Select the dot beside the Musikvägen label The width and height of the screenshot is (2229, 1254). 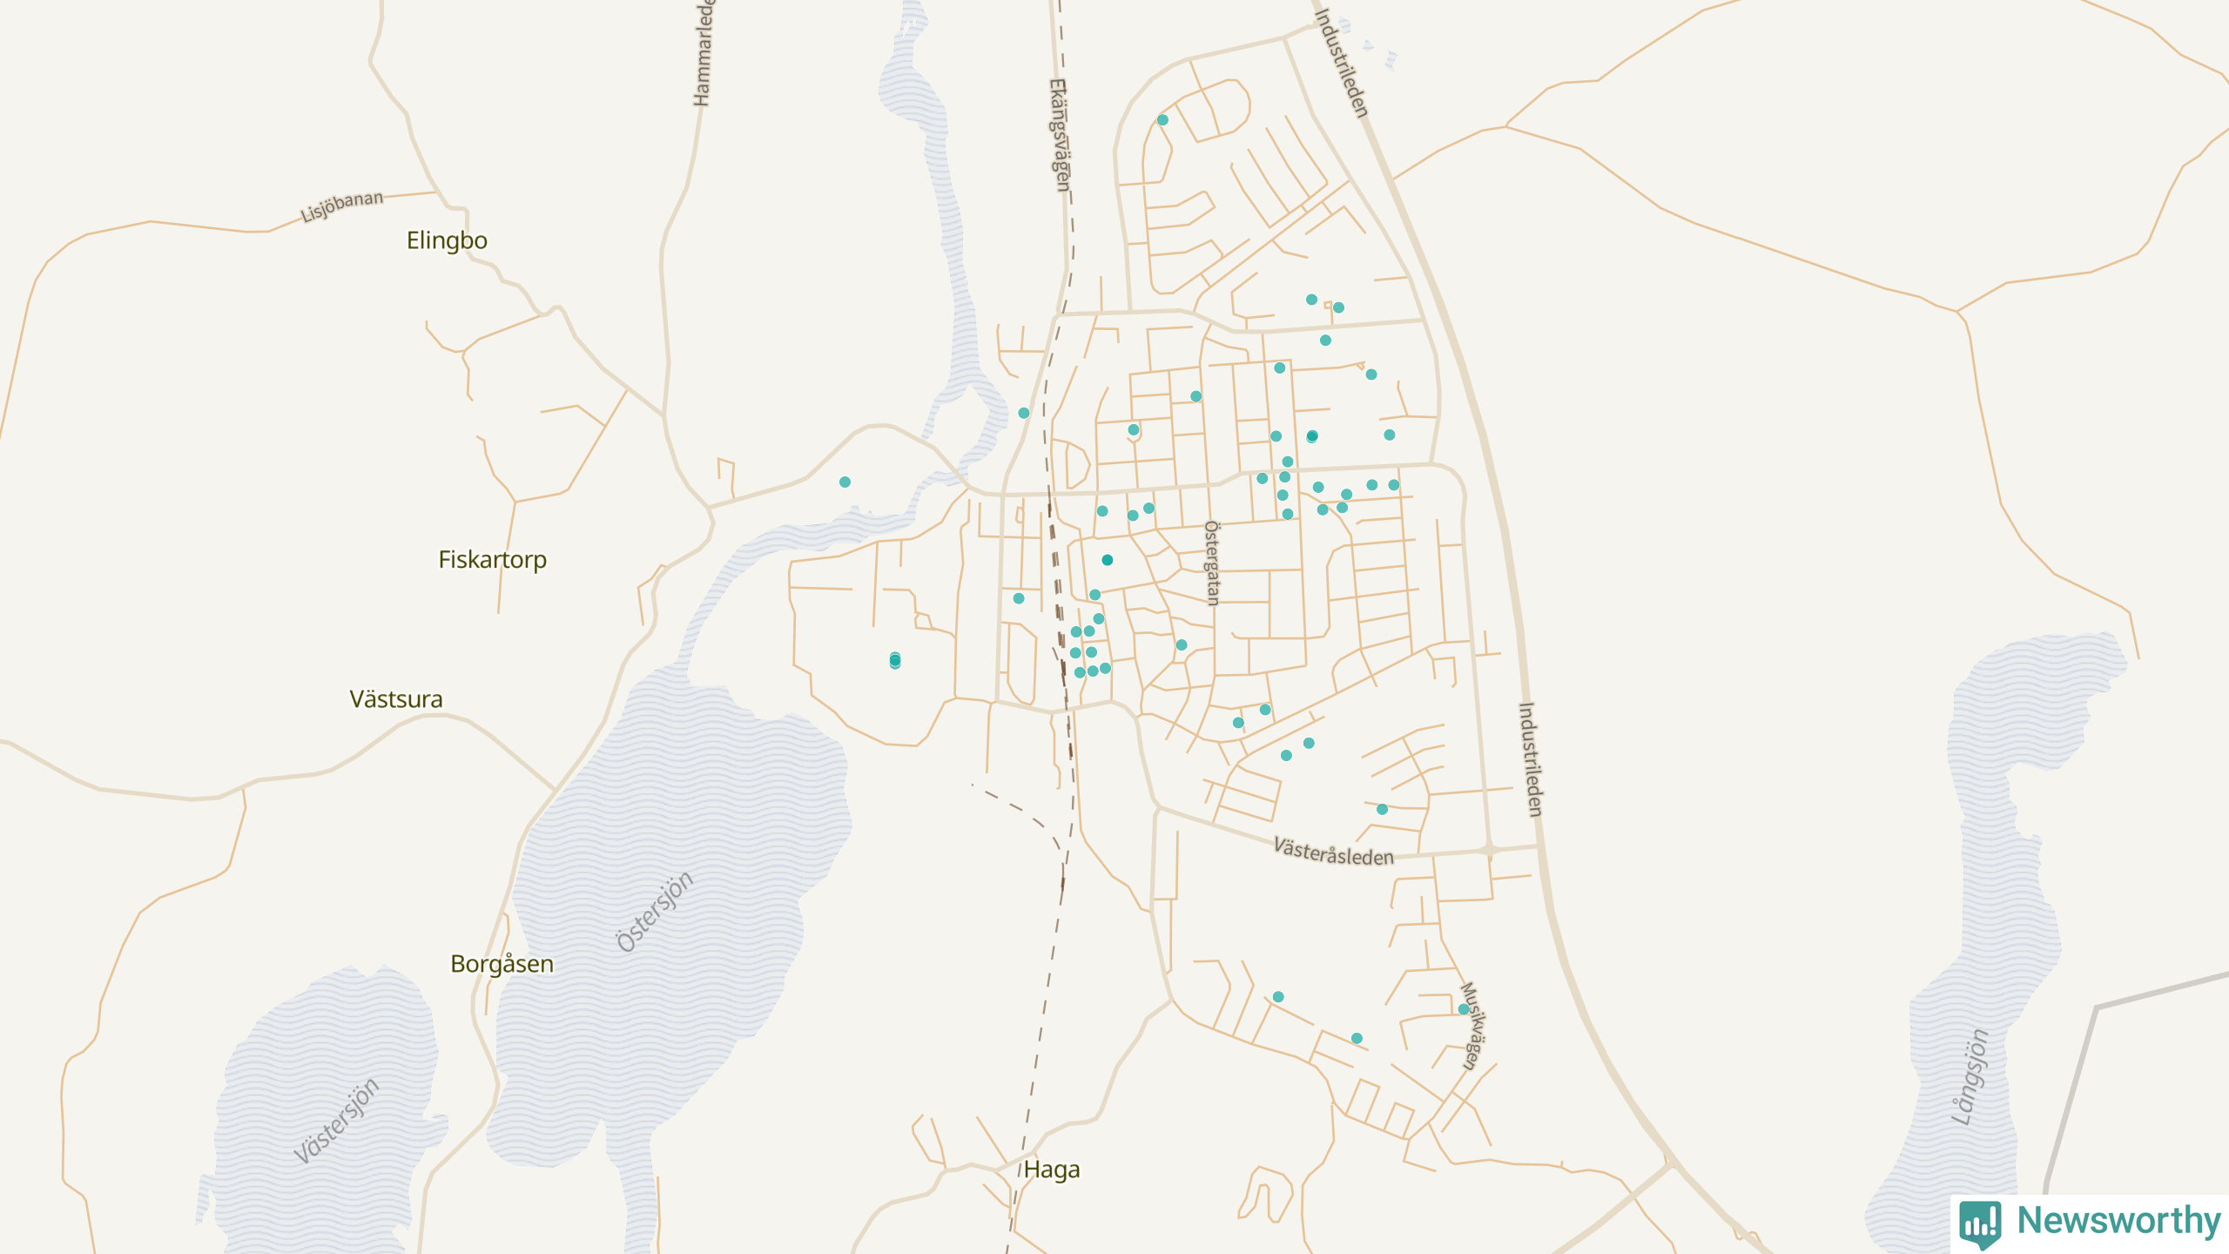click(x=1464, y=1009)
